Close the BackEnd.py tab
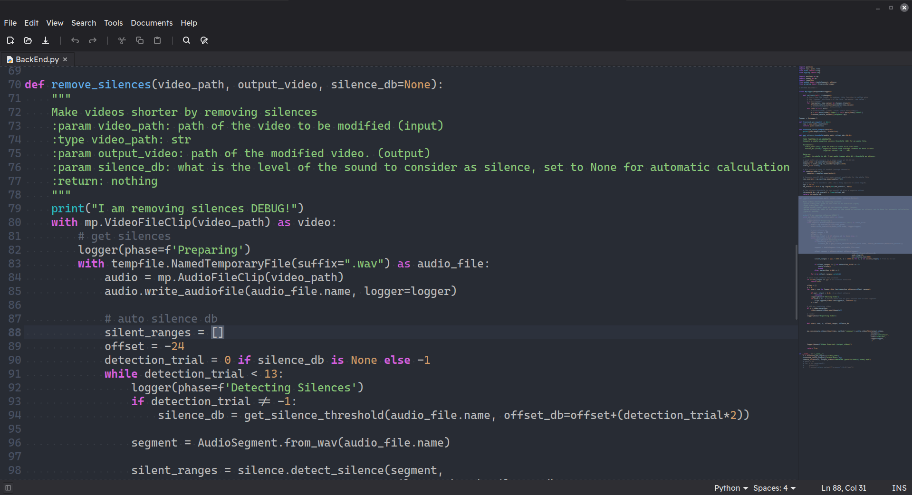This screenshot has width=912, height=495. (x=66, y=59)
